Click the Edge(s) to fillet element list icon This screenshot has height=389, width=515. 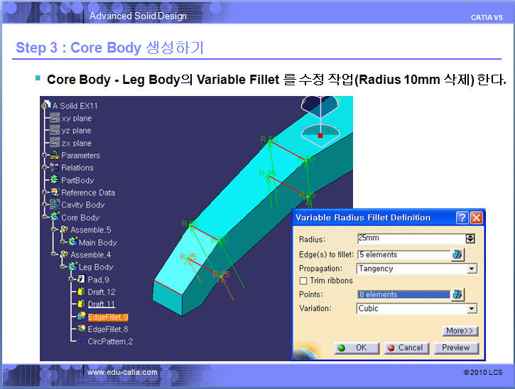pyautogui.click(x=457, y=255)
